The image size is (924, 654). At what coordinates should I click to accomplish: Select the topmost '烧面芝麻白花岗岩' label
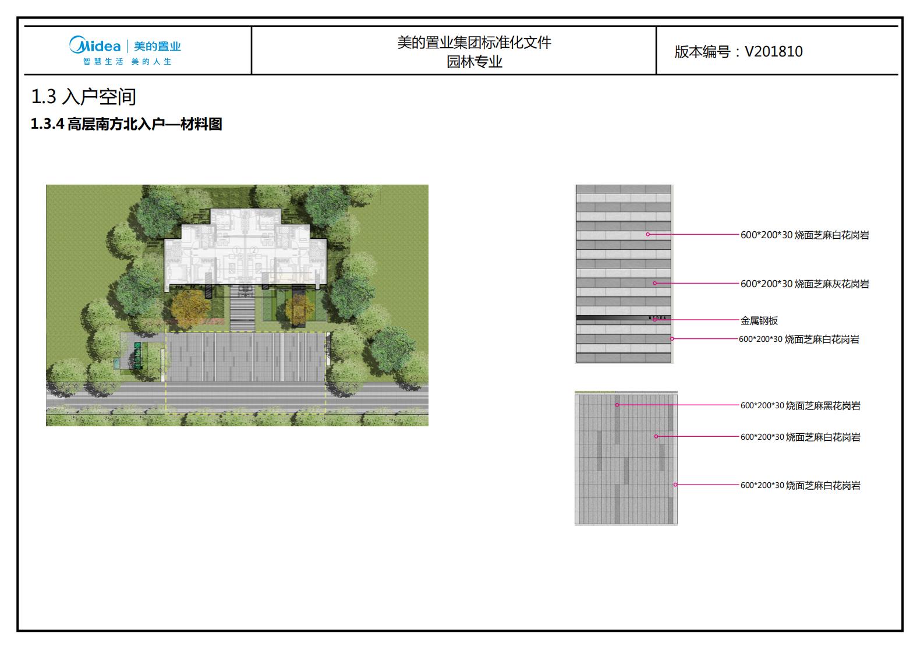coord(805,235)
